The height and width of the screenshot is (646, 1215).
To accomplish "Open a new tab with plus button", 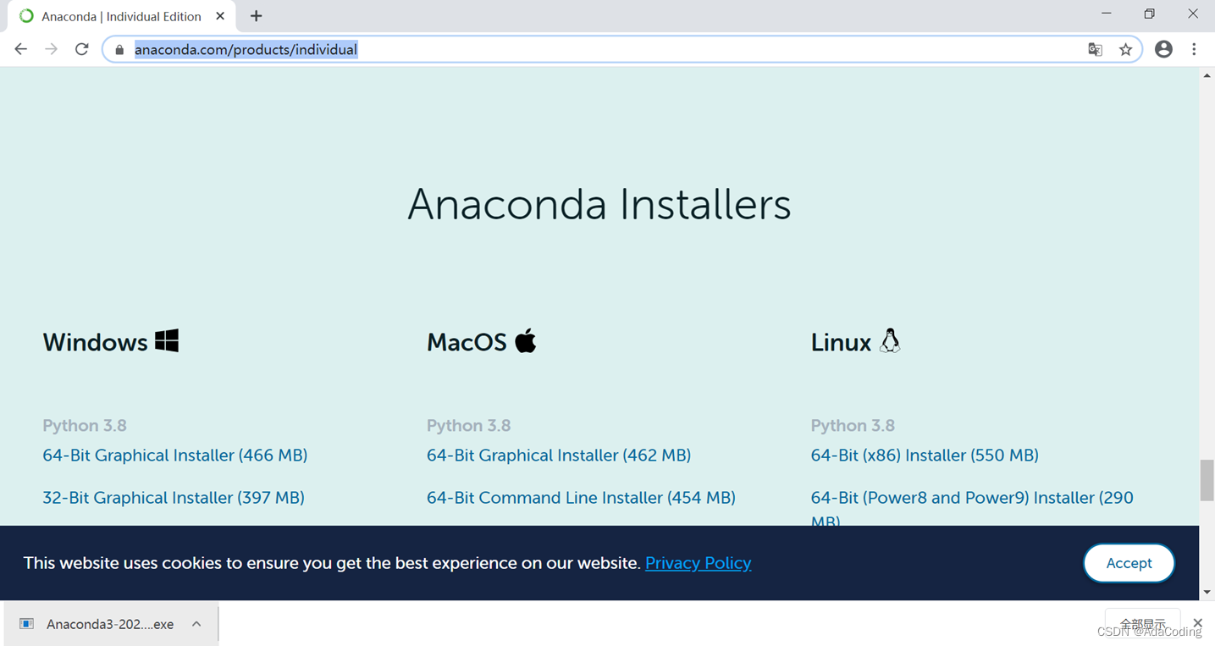I will coord(256,16).
